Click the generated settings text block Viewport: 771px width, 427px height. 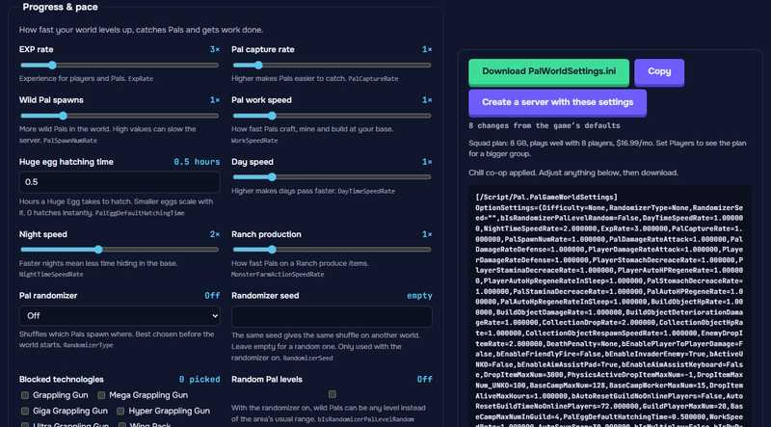[x=610, y=306]
